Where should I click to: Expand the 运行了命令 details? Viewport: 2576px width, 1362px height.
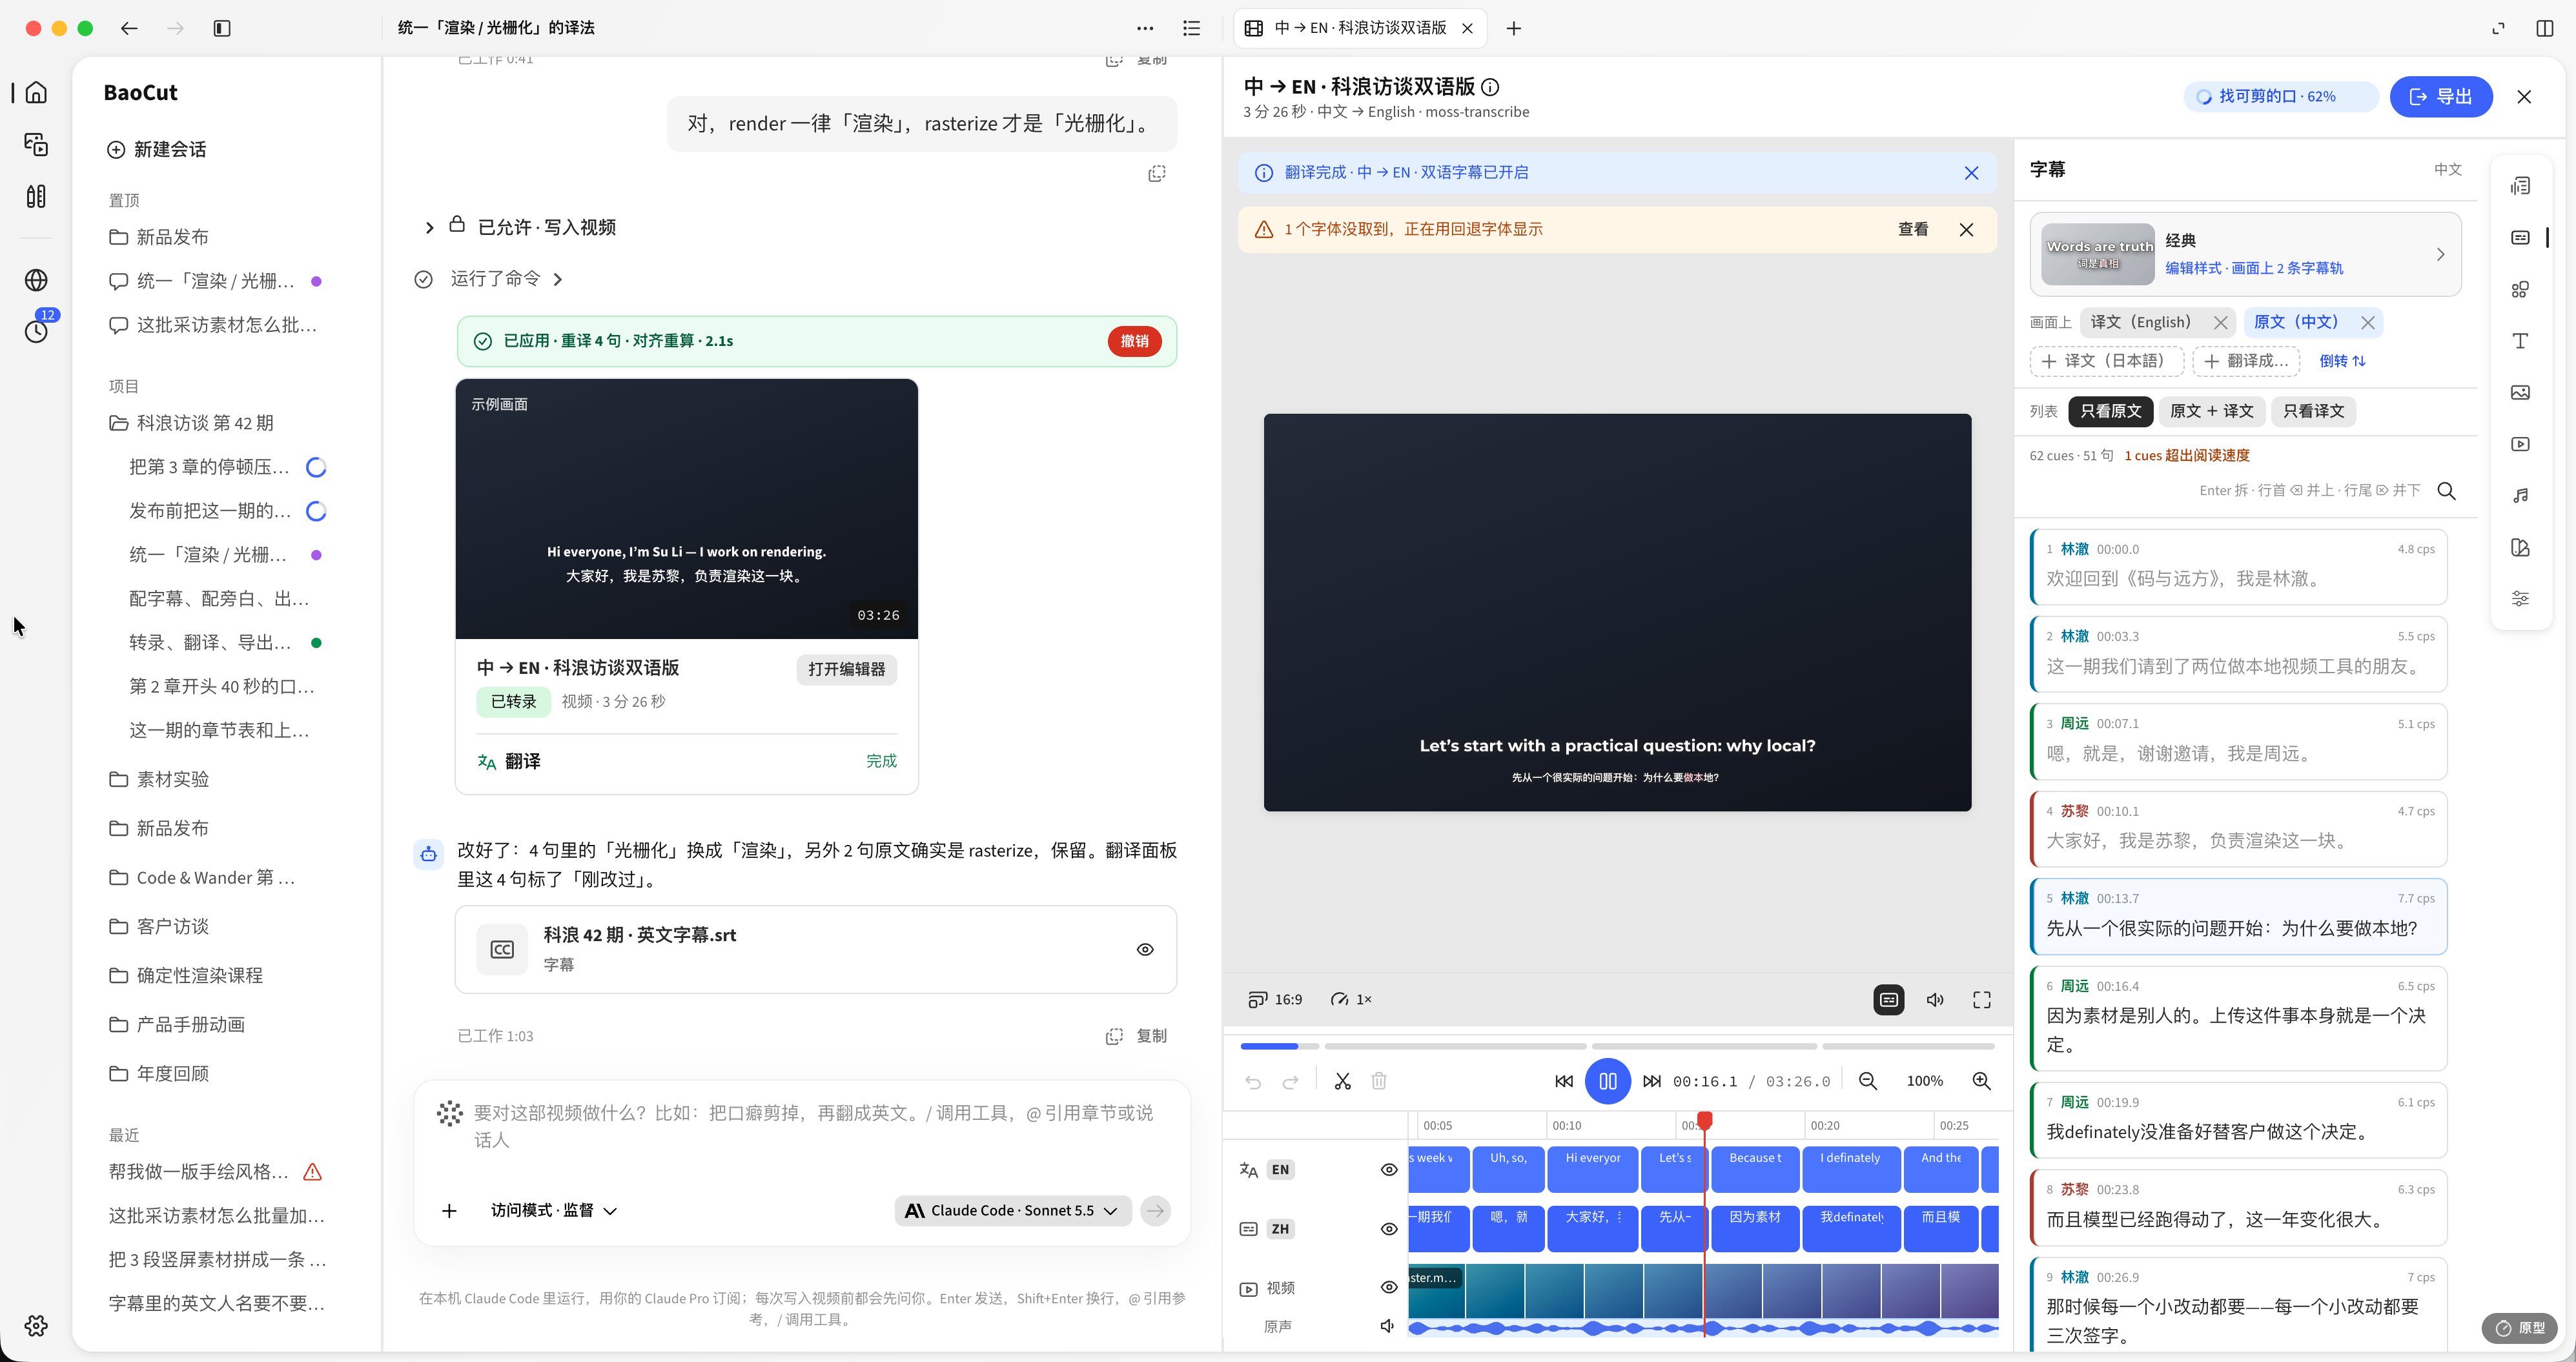[508, 279]
